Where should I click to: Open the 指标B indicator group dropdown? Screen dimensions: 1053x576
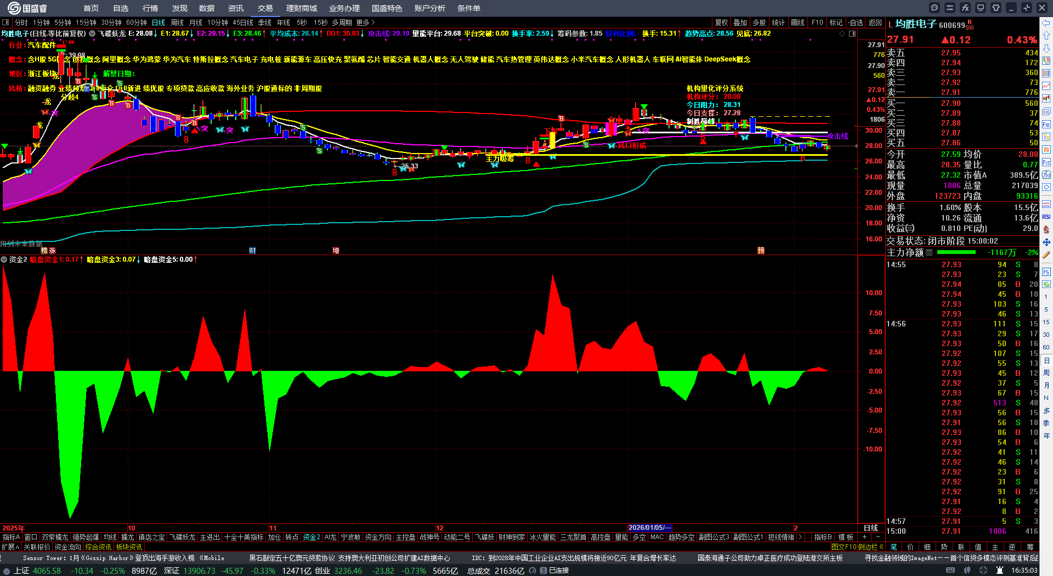tap(823, 537)
